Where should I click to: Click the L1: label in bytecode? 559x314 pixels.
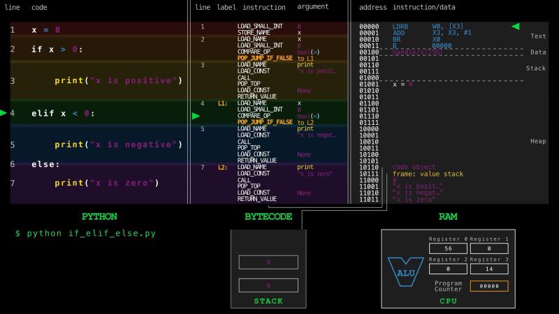pyautogui.click(x=222, y=103)
